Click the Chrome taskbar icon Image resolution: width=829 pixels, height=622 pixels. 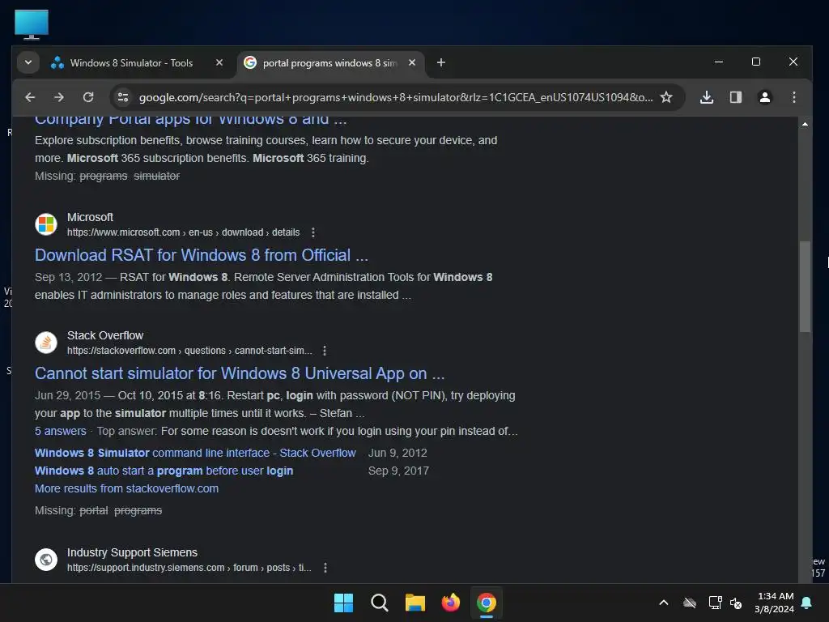[x=487, y=603]
